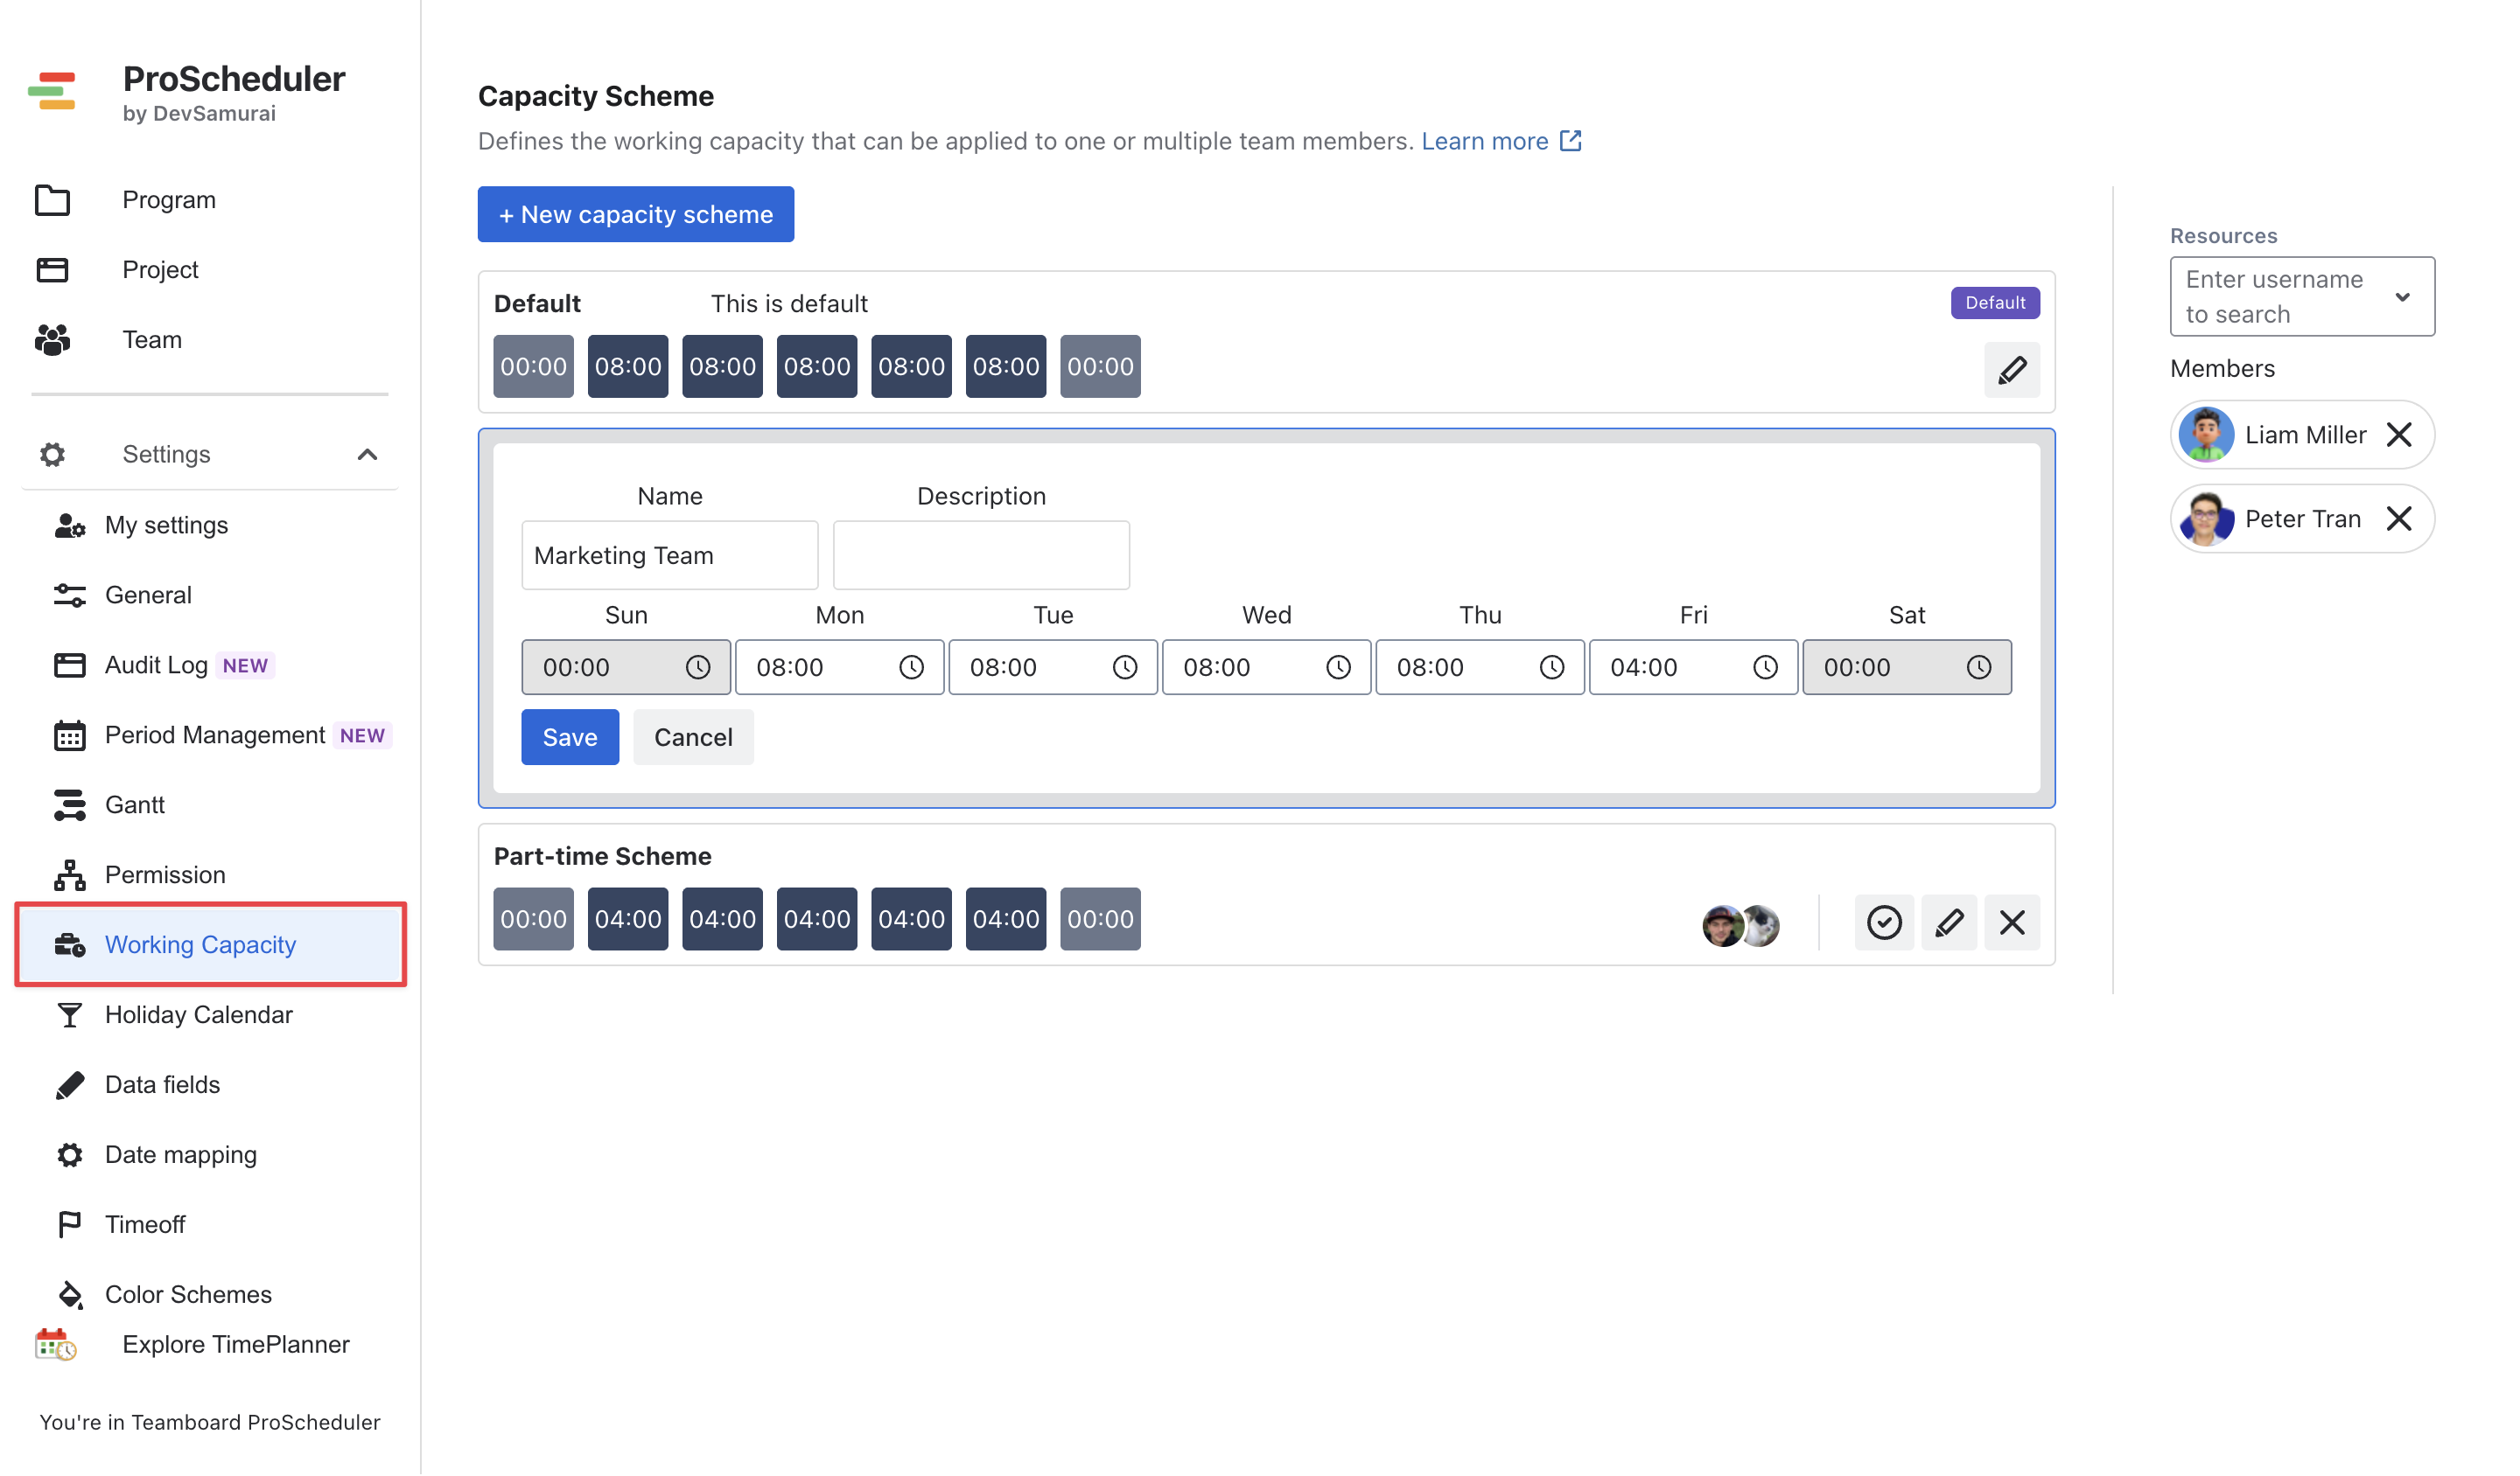Go to Period Management page

[215, 735]
